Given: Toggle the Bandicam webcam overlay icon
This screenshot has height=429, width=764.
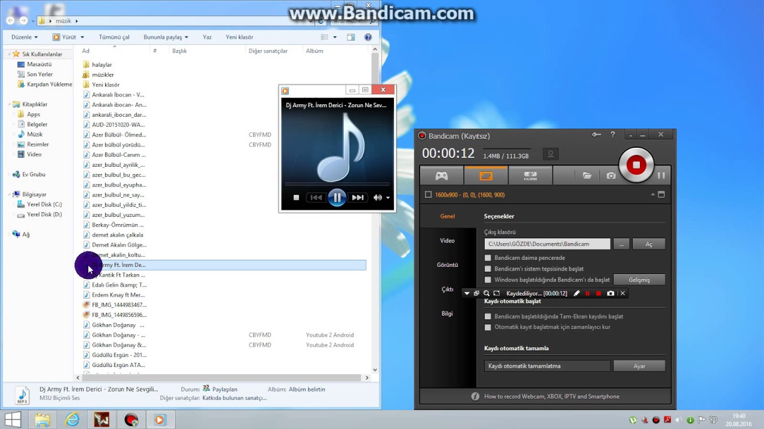Looking at the screenshot, I should coord(550,154).
